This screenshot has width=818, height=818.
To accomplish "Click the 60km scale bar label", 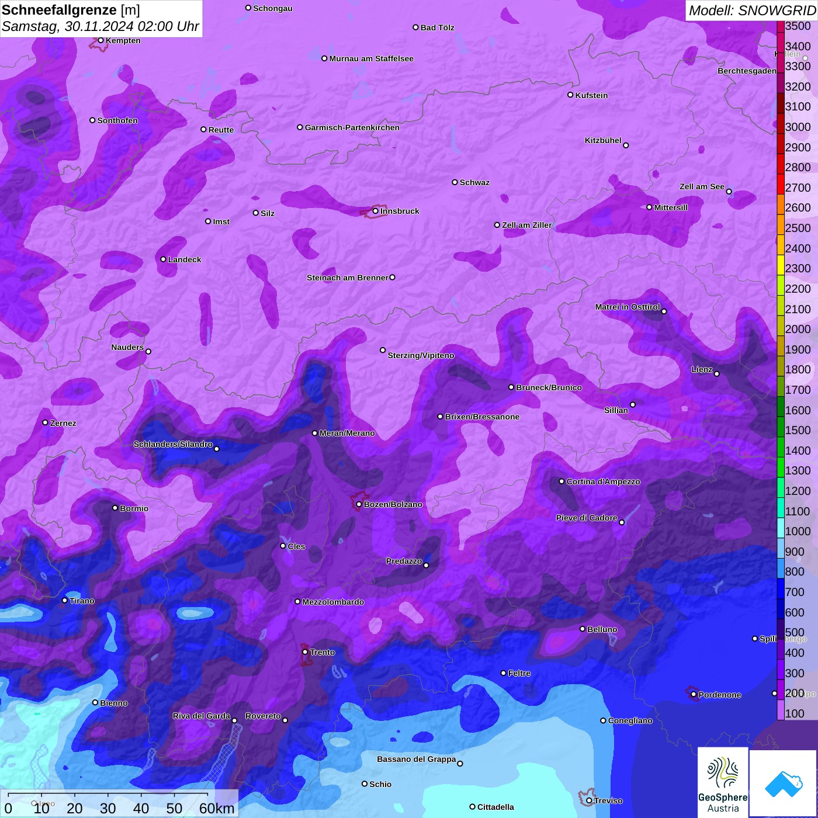I will tap(217, 808).
